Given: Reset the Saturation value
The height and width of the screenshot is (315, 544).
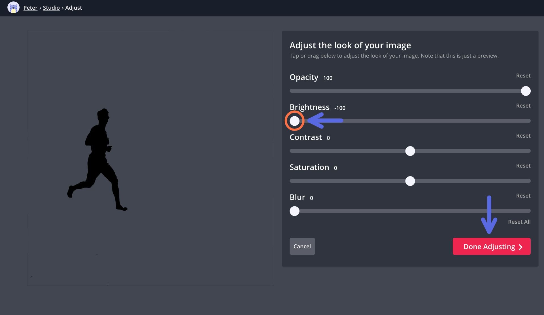Looking at the screenshot, I should [x=523, y=166].
